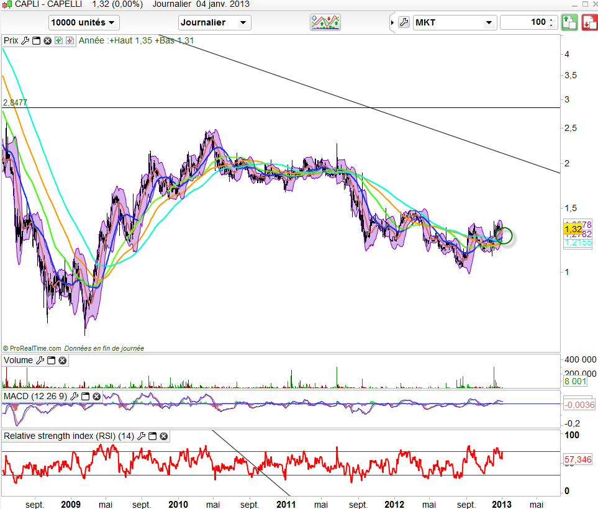The height and width of the screenshot is (509, 598).
Task: Open order settings wrench beside MKT
Action: pos(404,23)
